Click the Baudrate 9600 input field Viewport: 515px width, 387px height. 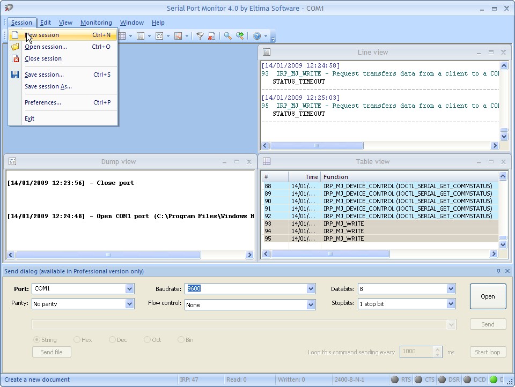coord(246,288)
